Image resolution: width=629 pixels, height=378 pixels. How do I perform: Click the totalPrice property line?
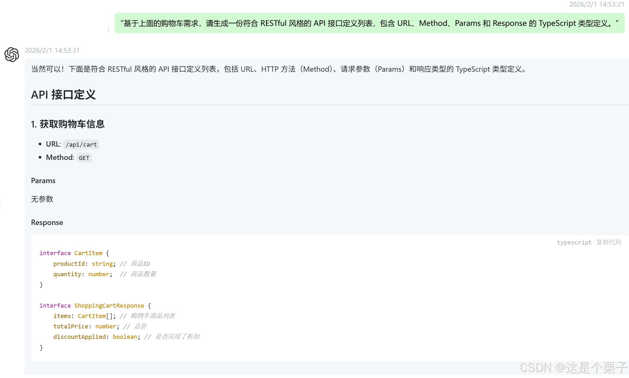point(71,326)
